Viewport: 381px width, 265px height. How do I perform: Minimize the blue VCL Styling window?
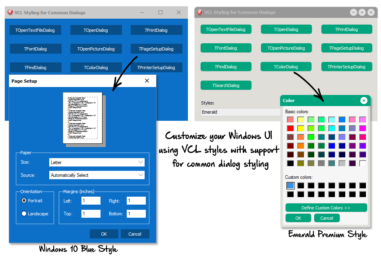[142, 12]
